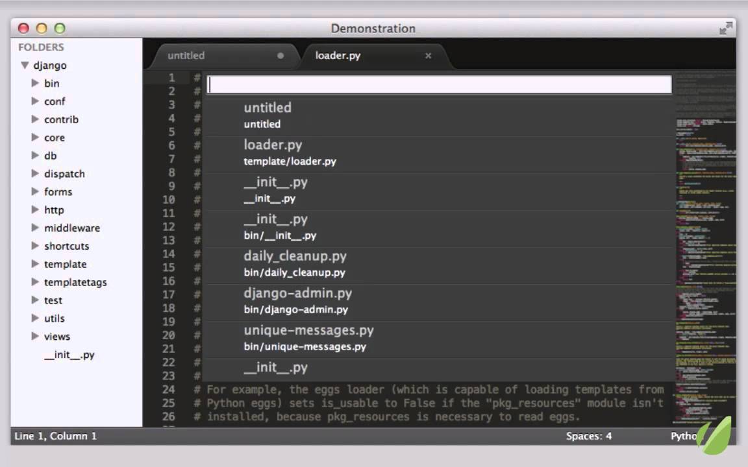The width and height of the screenshot is (748, 467).
Task: Choose the untitled result in the list
Action: 440,116
